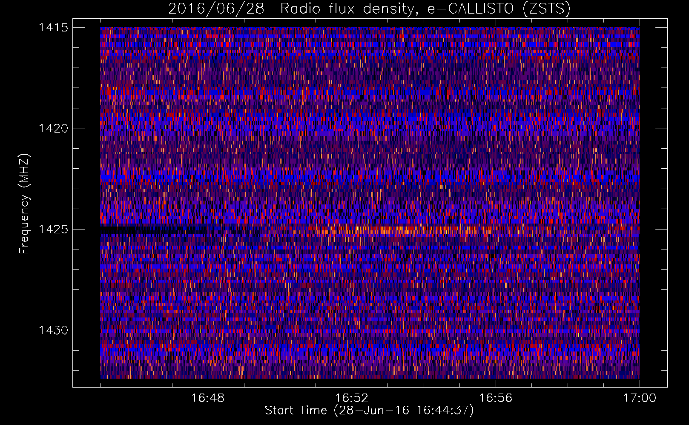Viewport: 689px width, 425px height.
Task: Click the bright orange emission band near 1425 MHz
Action: pyautogui.click(x=405, y=231)
